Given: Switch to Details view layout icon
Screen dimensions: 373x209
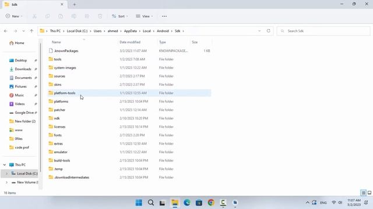Looking at the screenshot, I should click(x=363, y=193).
